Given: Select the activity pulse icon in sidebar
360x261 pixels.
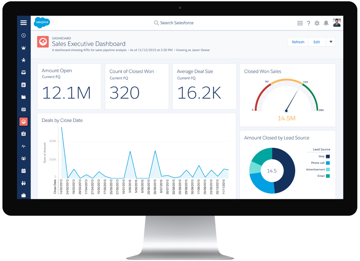Looking at the screenshot, I should pyautogui.click(x=24, y=146).
